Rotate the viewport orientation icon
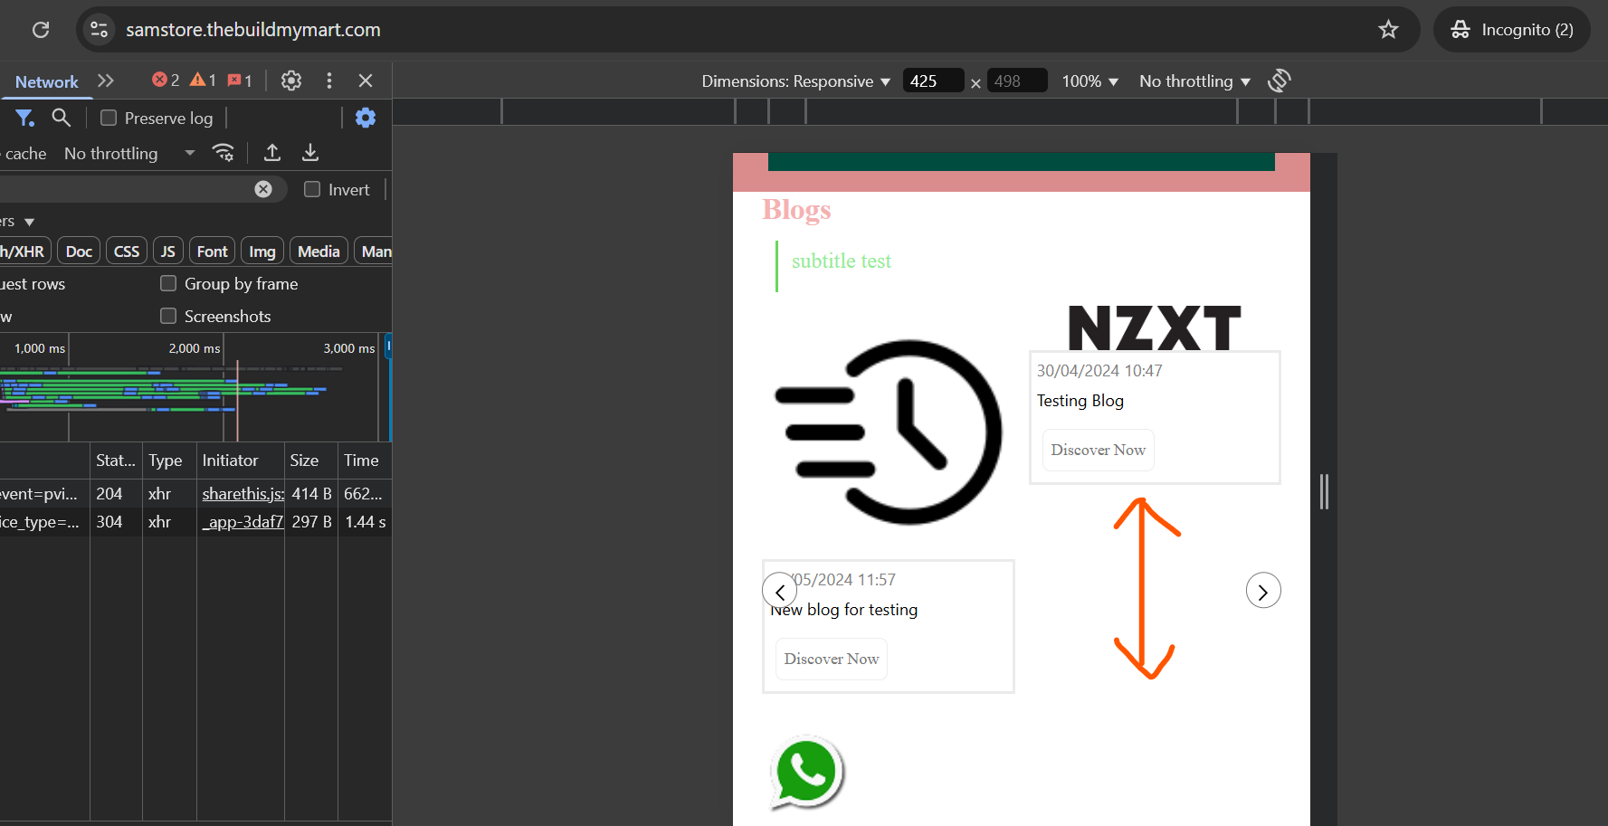This screenshot has width=1608, height=826. pos(1279,81)
